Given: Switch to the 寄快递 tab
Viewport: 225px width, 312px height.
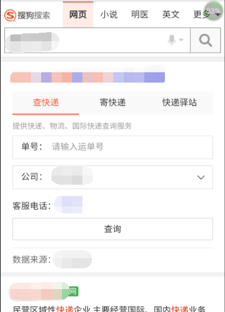Looking at the screenshot, I should (113, 103).
